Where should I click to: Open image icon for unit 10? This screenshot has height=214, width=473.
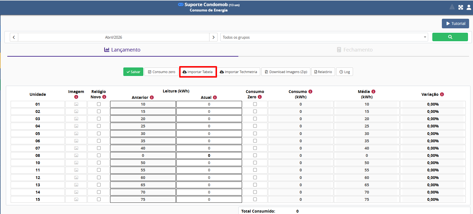76,163
